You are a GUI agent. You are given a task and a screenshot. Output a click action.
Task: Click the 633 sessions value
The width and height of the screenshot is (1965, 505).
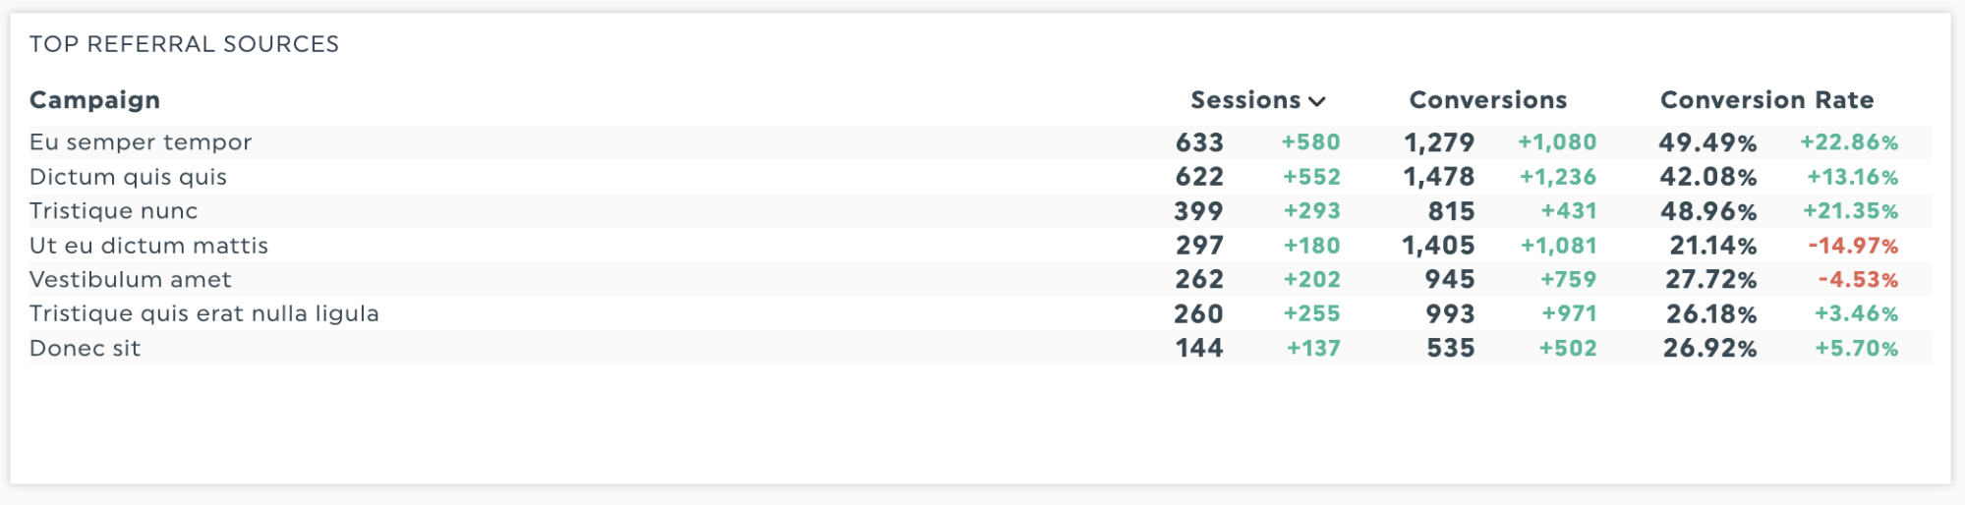[1199, 142]
